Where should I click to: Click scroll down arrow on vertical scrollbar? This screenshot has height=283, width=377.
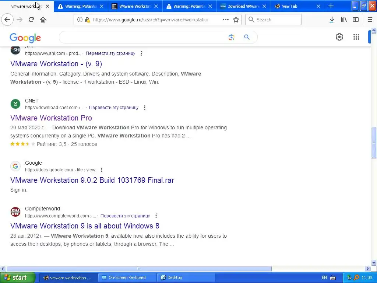374,262
